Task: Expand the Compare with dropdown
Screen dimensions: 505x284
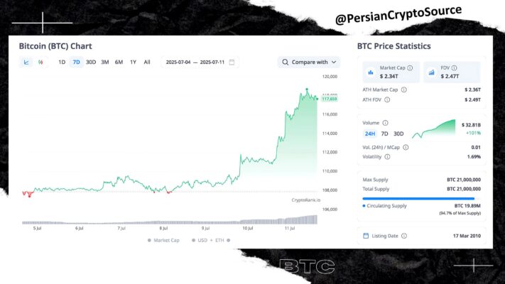Action: (309, 62)
